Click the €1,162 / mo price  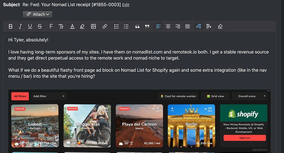click(152, 143)
